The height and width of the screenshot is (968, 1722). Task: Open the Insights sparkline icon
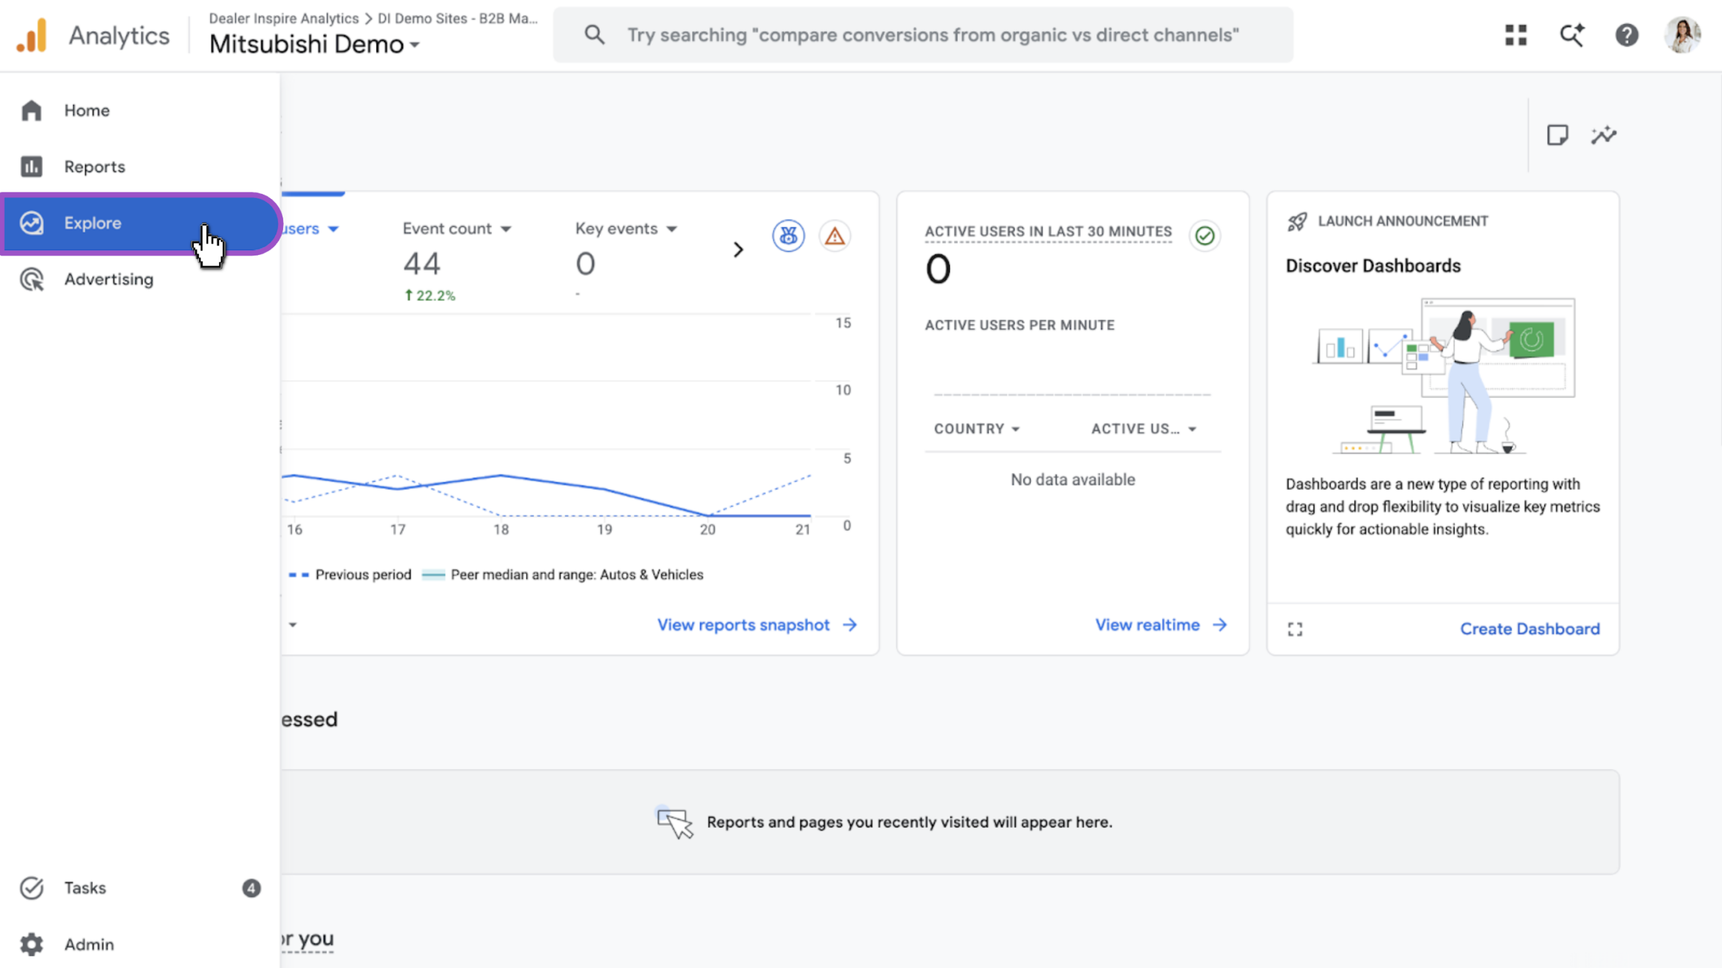pos(1604,135)
